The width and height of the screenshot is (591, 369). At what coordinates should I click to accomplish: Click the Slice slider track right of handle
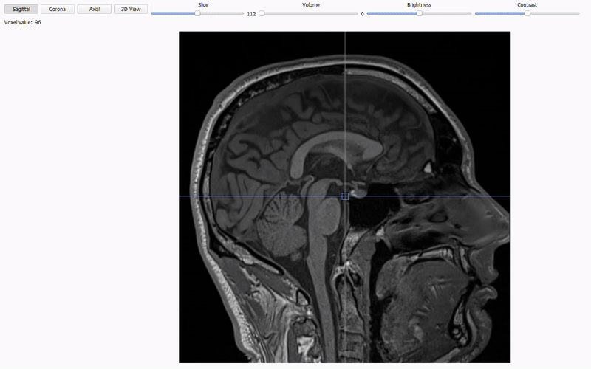[x=222, y=13]
